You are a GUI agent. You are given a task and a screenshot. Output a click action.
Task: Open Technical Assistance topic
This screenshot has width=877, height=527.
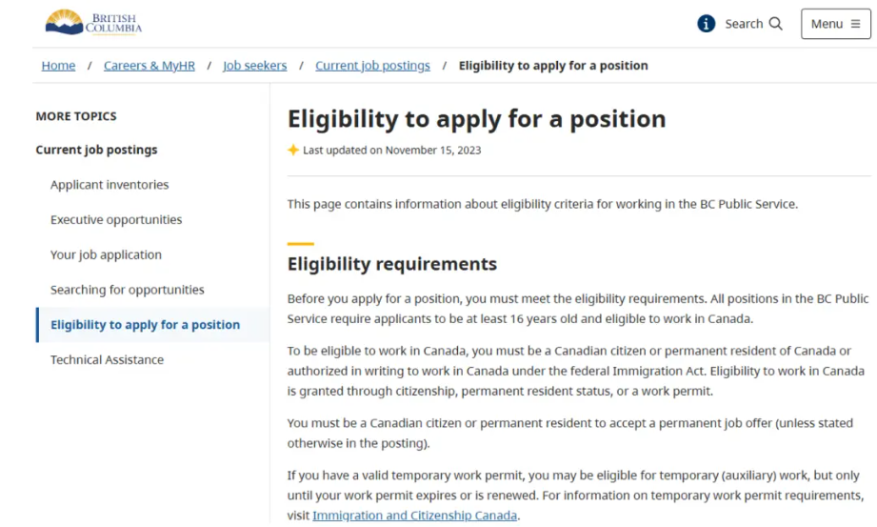[108, 359]
